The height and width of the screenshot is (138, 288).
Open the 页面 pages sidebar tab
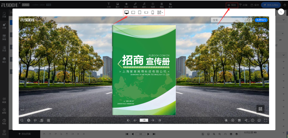4,15
